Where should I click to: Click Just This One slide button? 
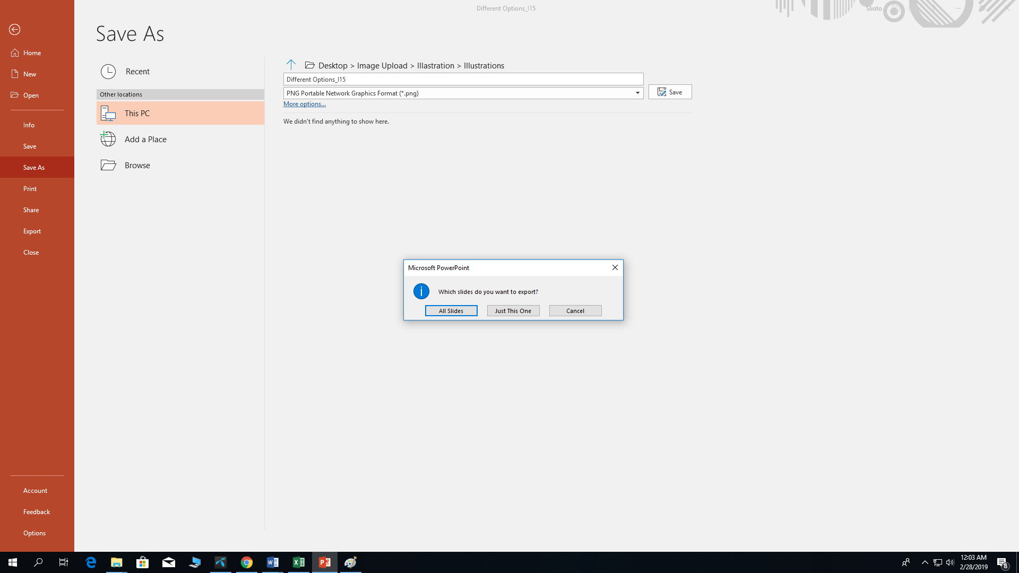pyautogui.click(x=513, y=310)
